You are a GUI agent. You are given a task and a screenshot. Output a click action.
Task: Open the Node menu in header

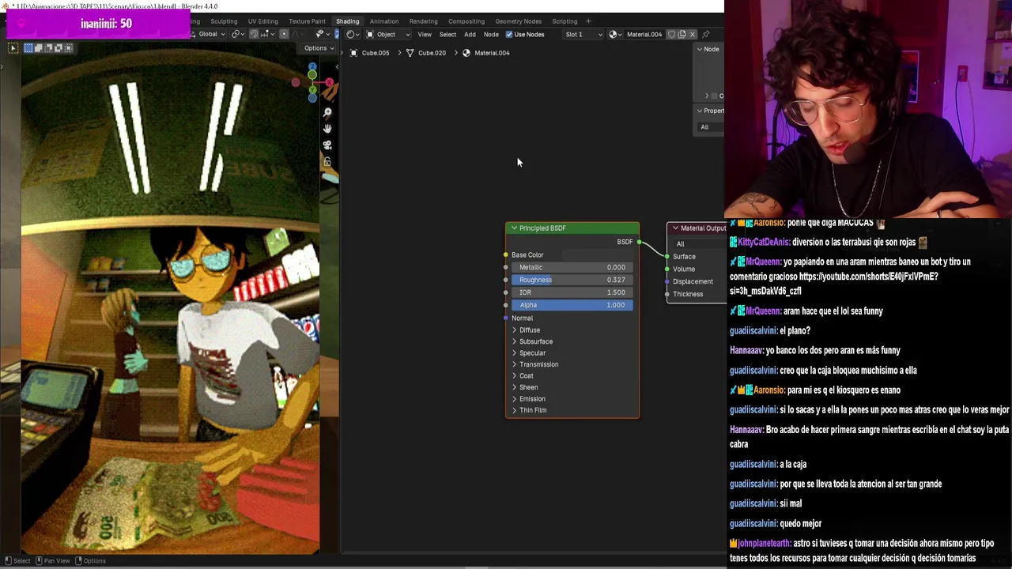(x=491, y=35)
